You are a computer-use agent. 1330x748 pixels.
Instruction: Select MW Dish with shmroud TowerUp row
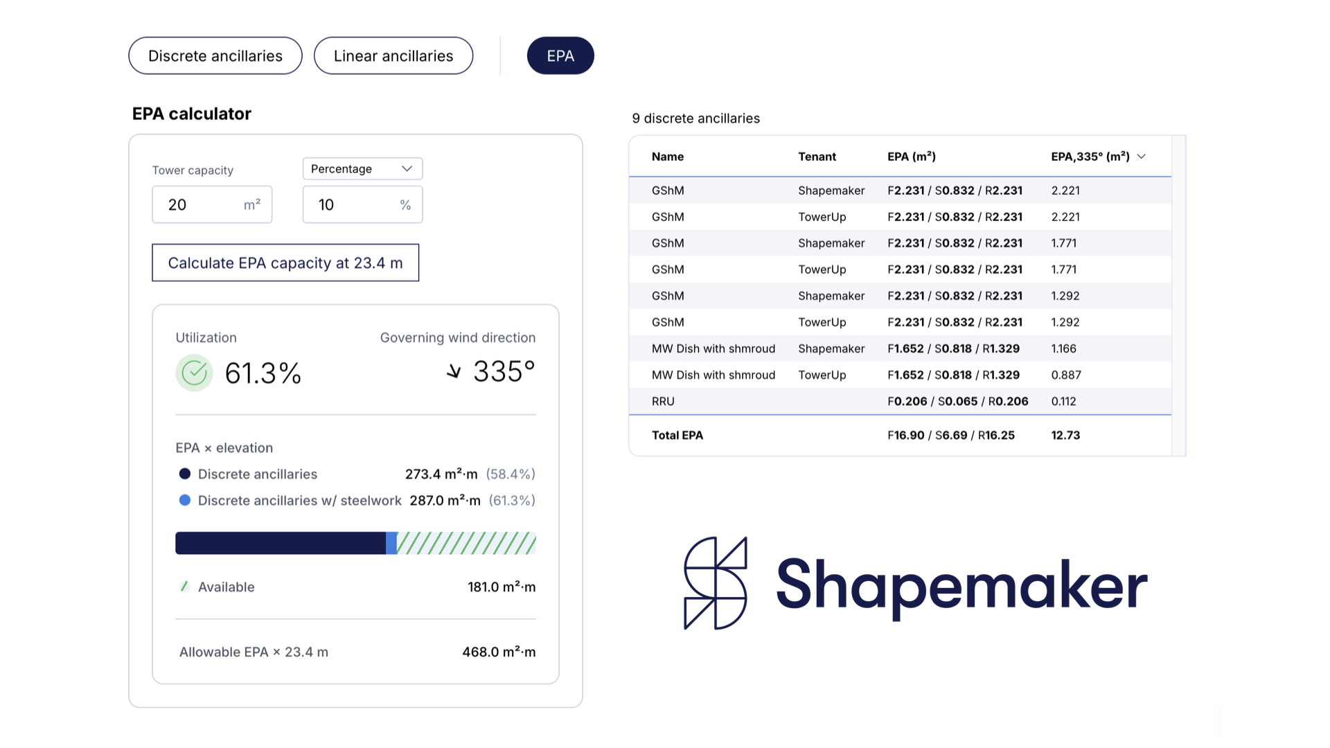(x=900, y=375)
